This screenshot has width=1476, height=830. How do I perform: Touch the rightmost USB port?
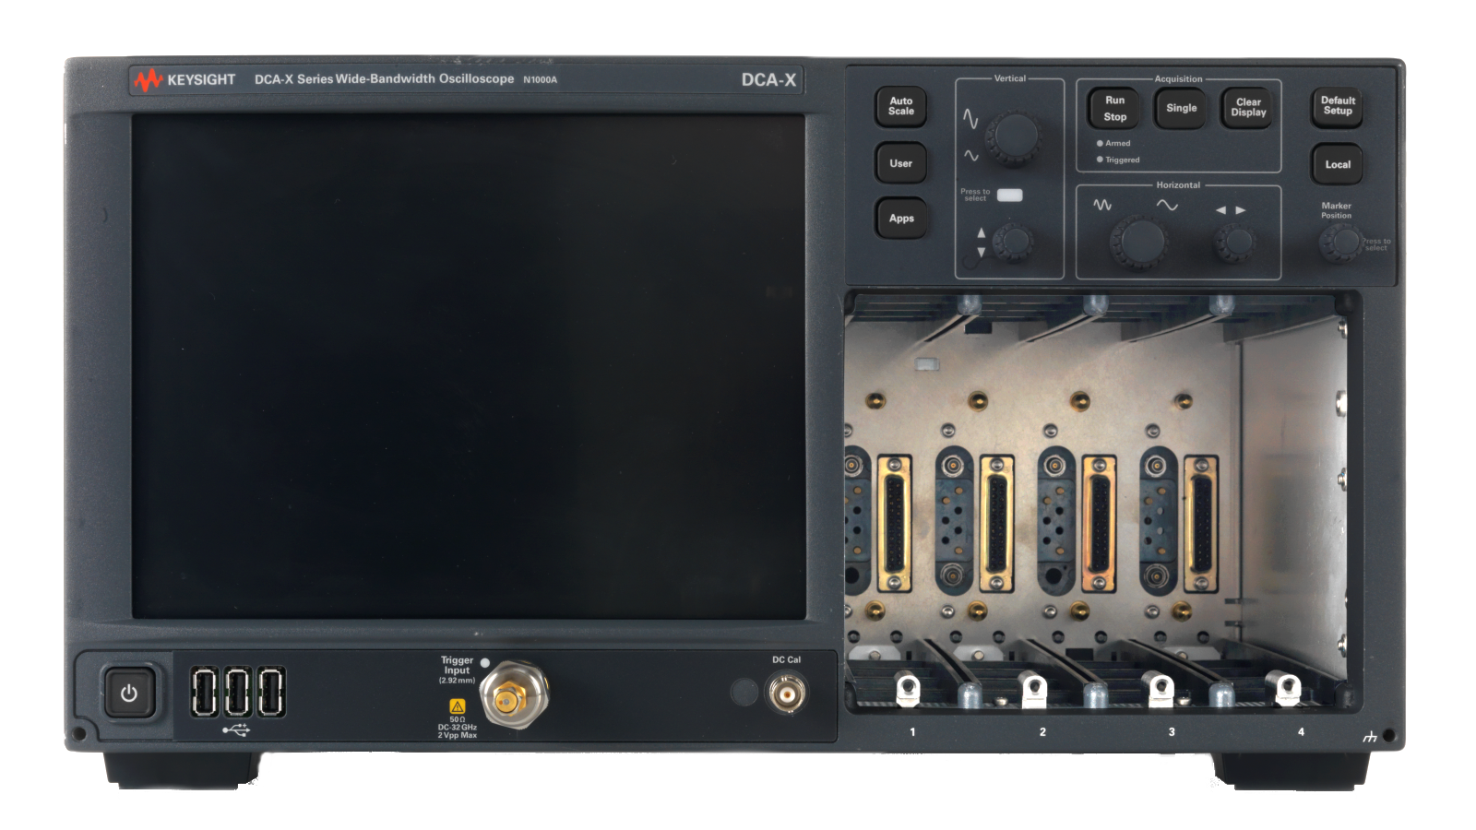click(271, 692)
